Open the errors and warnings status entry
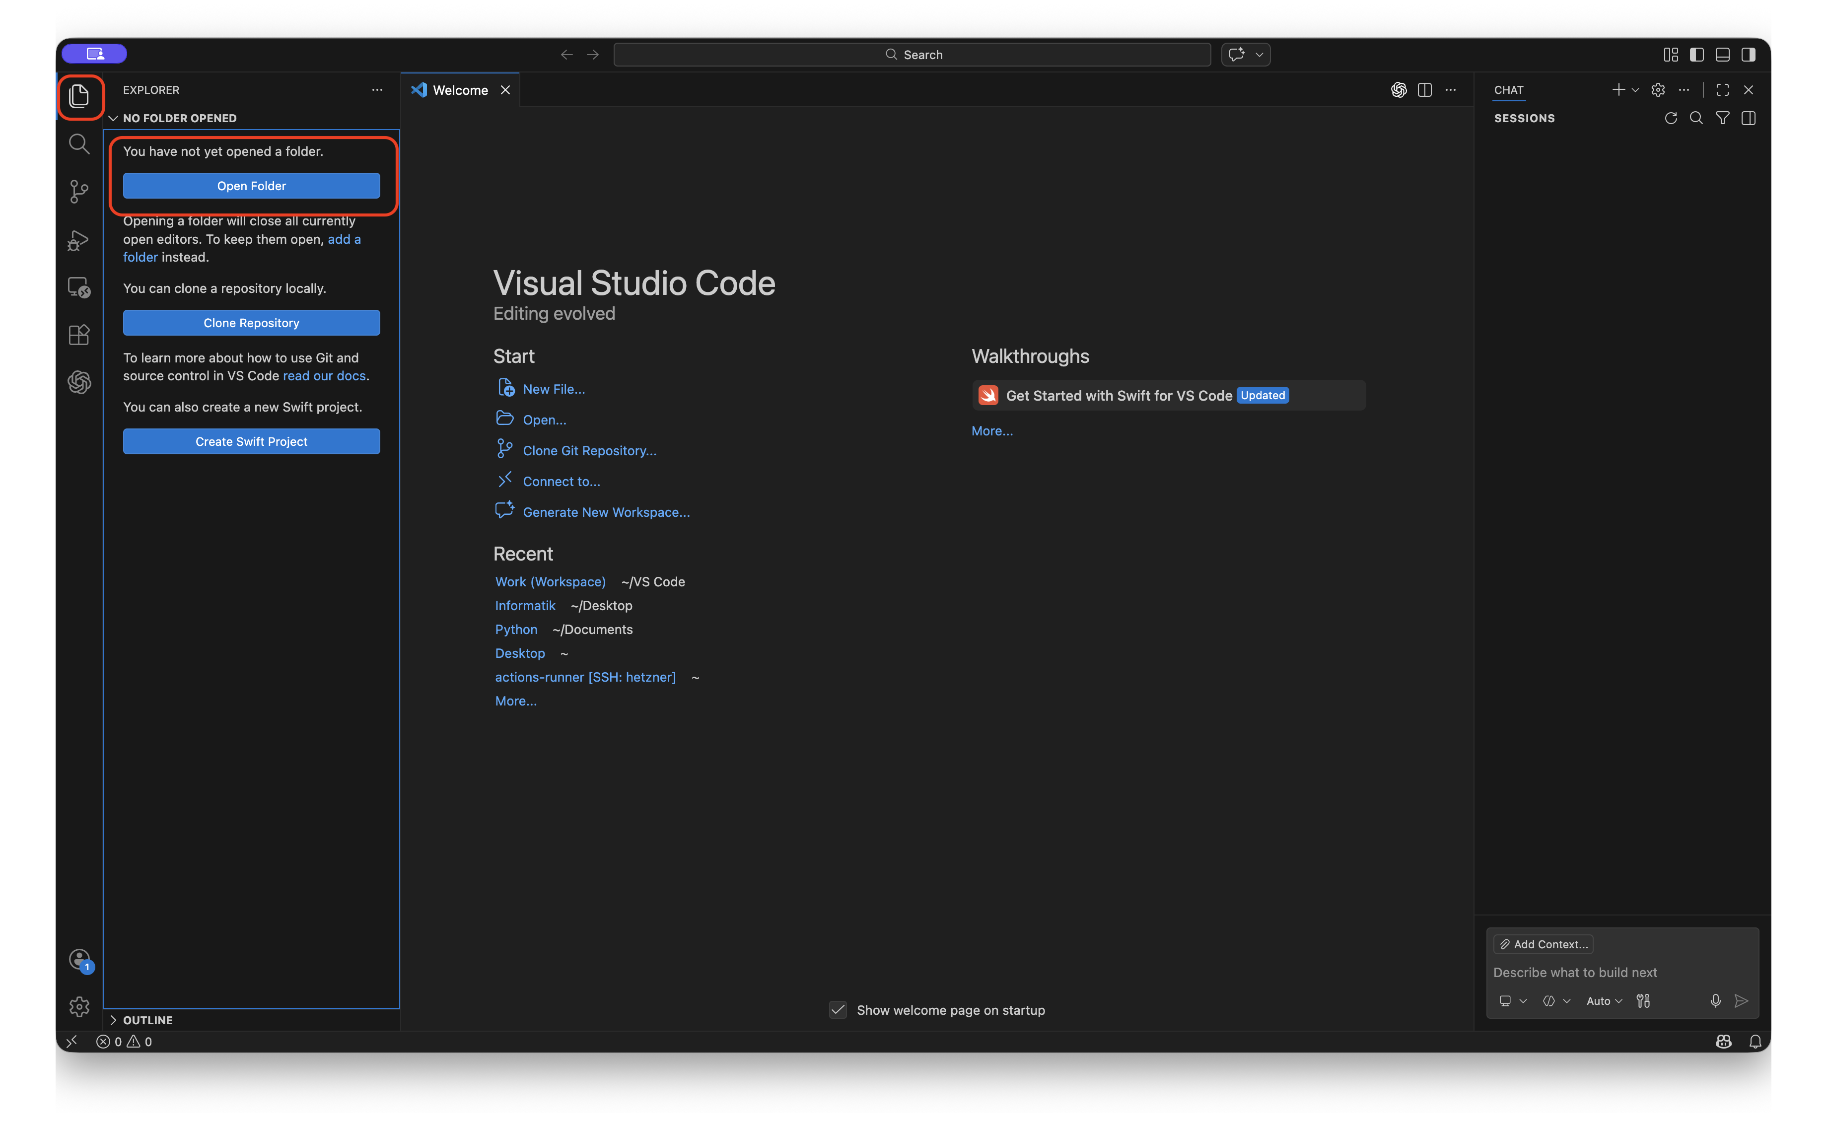The image size is (1827, 1126). tap(124, 1041)
